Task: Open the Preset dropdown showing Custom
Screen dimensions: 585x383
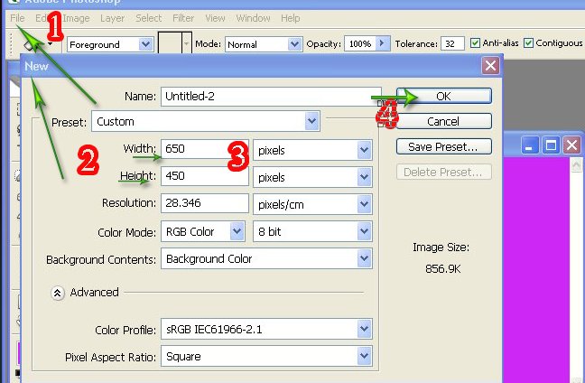Action: tap(206, 121)
